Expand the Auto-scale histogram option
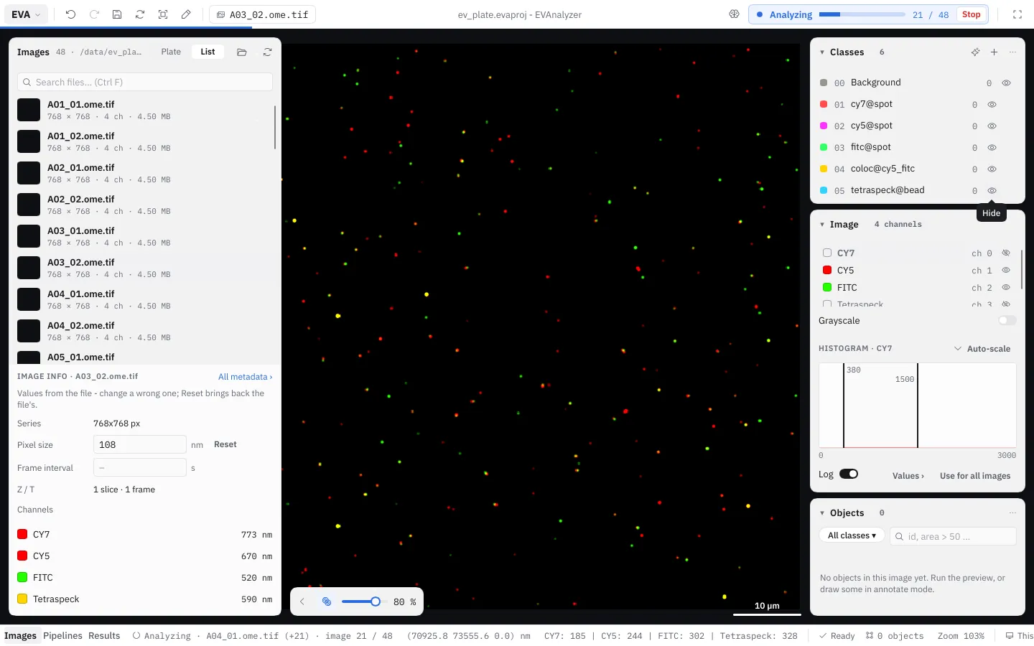Screen dimensions: 1034x646 click(x=982, y=348)
